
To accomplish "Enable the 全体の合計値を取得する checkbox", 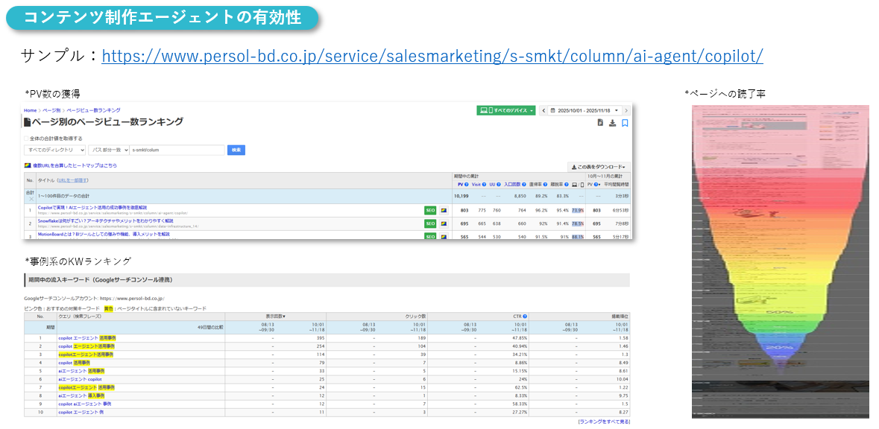I will click(x=25, y=138).
